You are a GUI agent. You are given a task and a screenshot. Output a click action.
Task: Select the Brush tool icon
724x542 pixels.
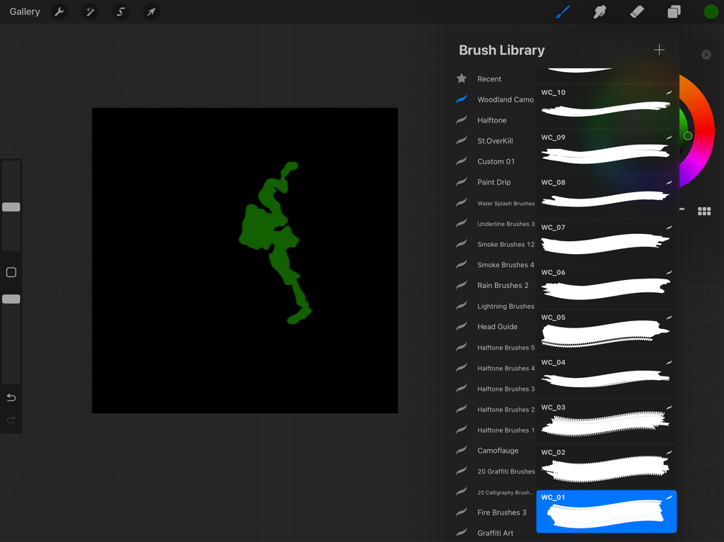[563, 12]
